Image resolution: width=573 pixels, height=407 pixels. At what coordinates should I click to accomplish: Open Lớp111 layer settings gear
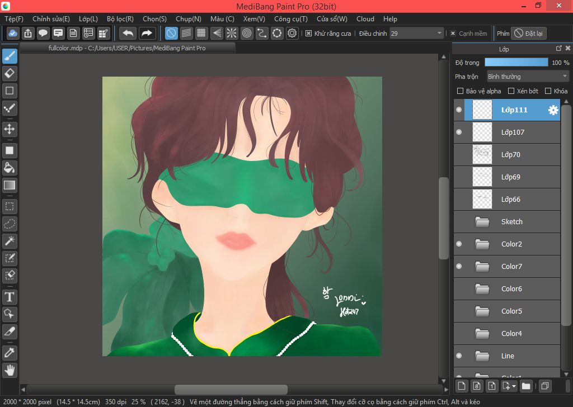click(553, 110)
